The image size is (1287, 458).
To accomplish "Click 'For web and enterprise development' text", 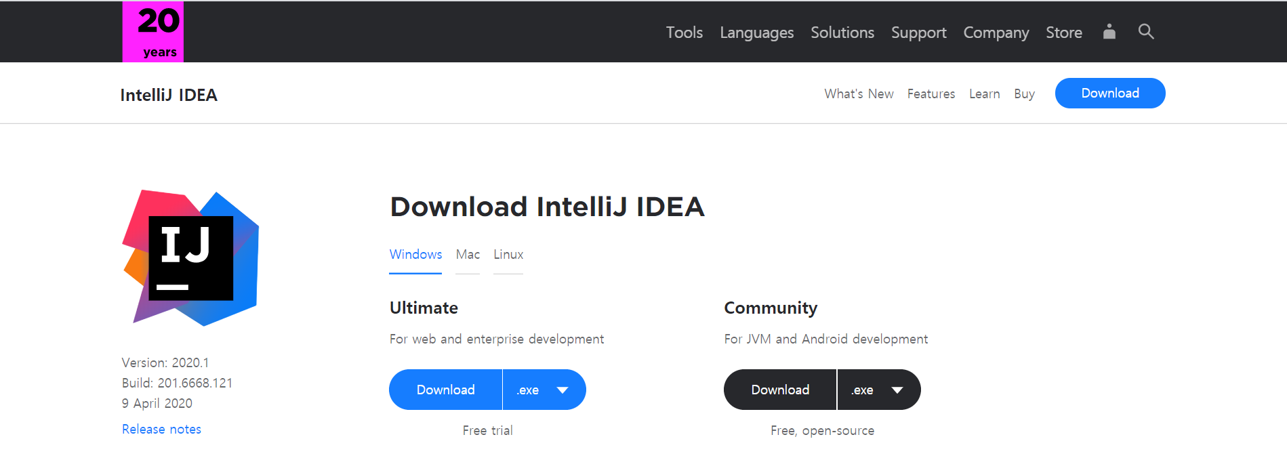I will pyautogui.click(x=497, y=339).
